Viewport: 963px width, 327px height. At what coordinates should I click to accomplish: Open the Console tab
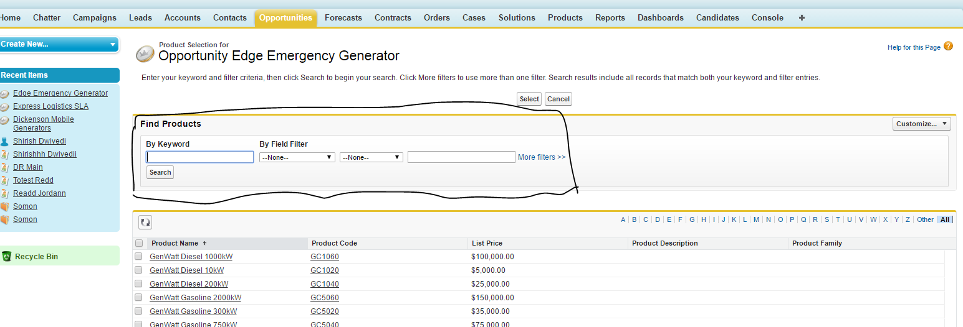coord(767,17)
